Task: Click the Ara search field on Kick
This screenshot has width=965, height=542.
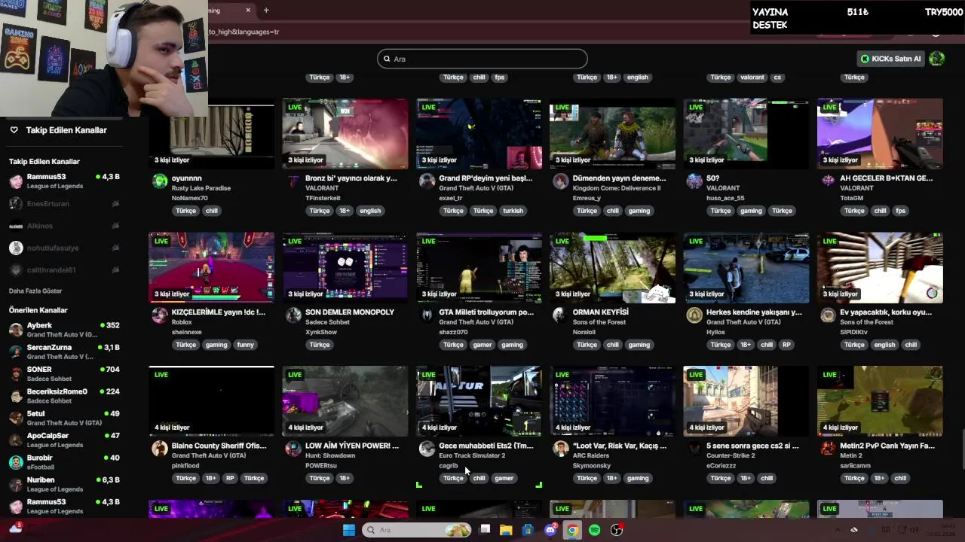Action: (482, 59)
